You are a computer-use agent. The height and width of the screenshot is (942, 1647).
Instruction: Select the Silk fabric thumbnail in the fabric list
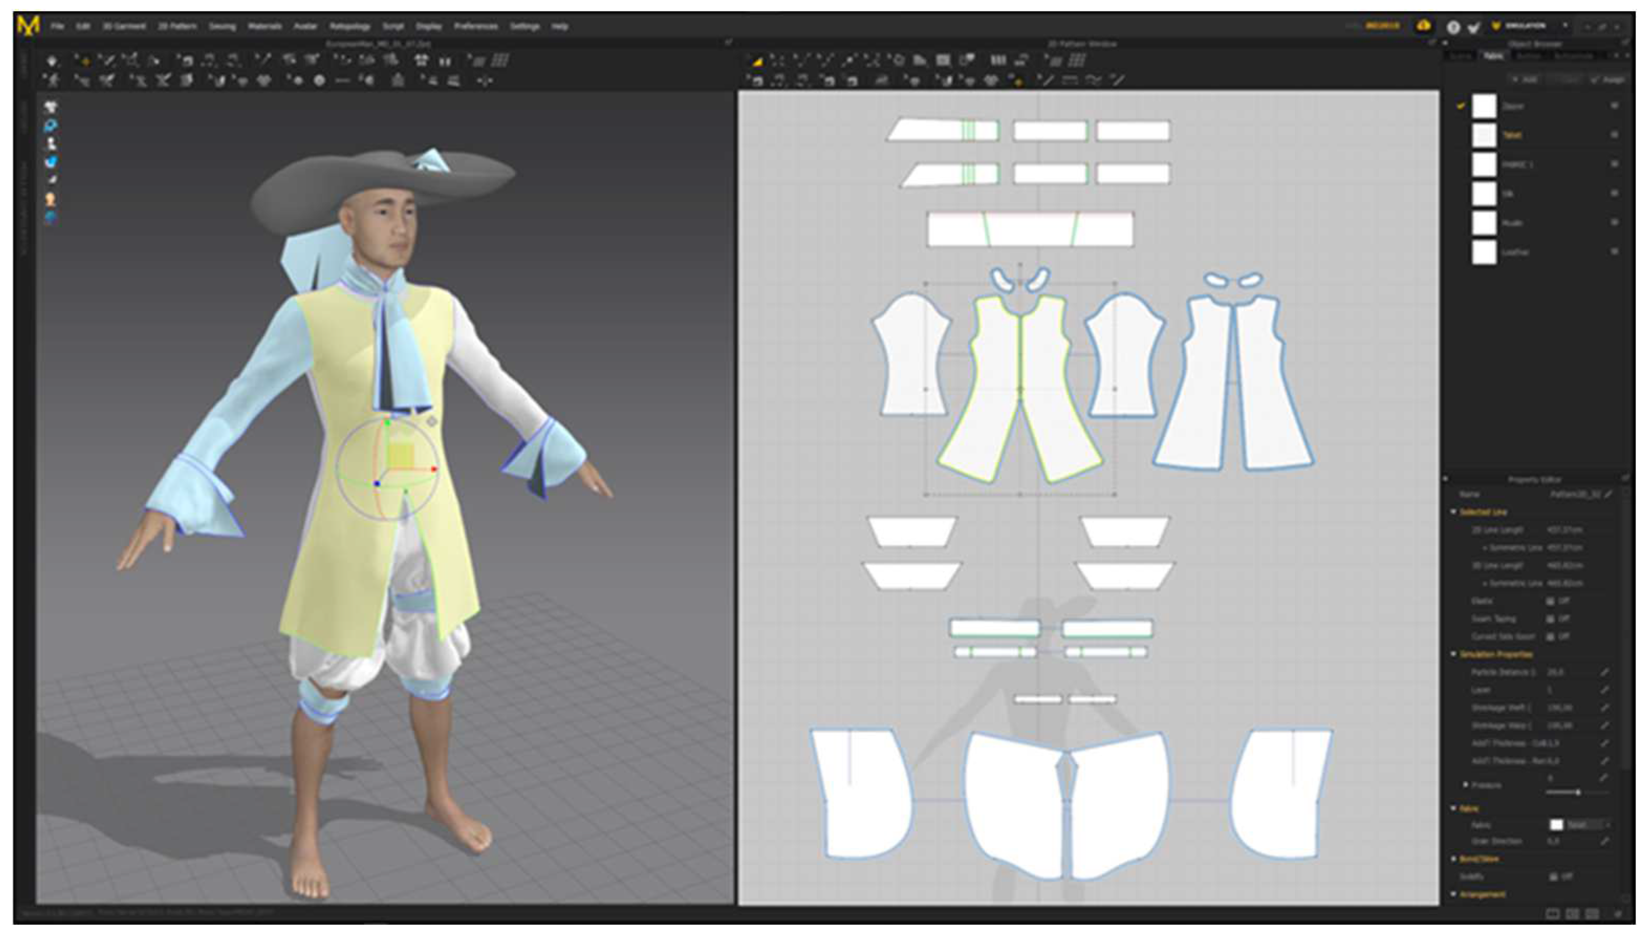point(1484,193)
